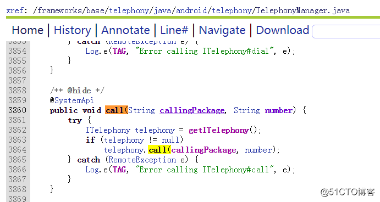Open 'telephony' on line 3864
Image resolution: width=380 pixels, height=202 pixels.
click(x=123, y=150)
